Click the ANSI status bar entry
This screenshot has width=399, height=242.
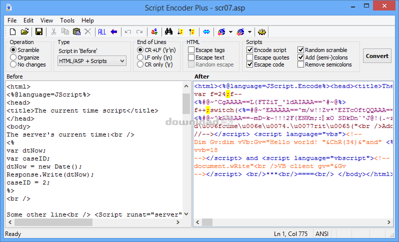pyautogui.click(x=322, y=234)
